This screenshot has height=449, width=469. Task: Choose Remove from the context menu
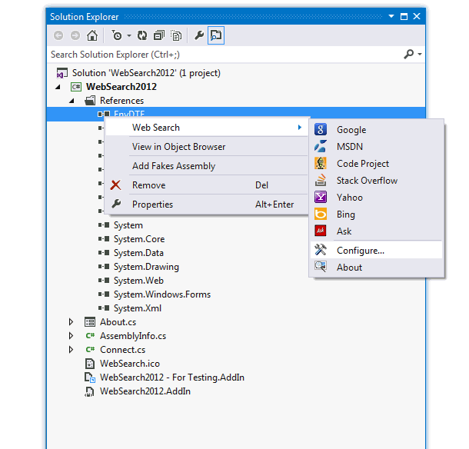point(206,185)
